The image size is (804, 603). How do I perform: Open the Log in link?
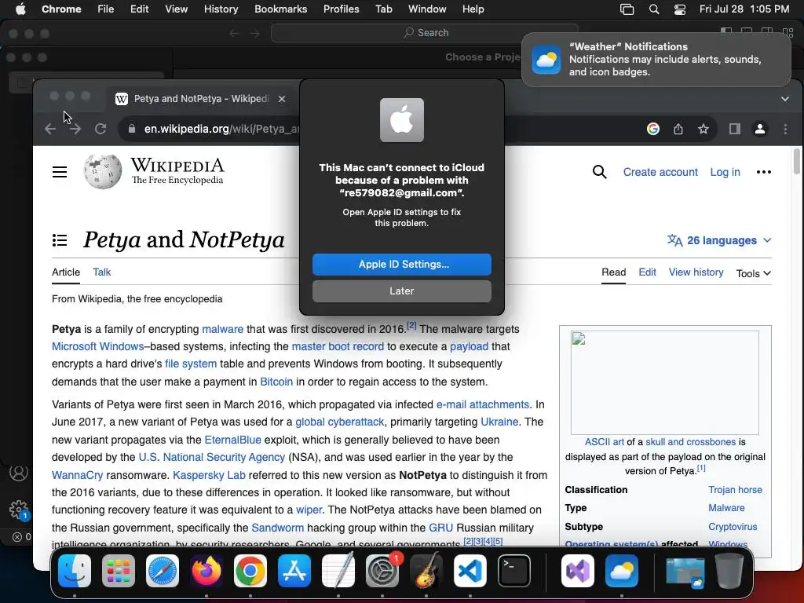(725, 172)
